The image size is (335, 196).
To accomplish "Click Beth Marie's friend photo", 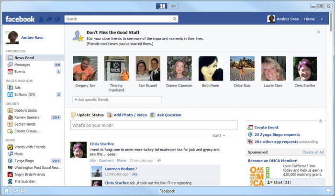I will [x=211, y=68].
